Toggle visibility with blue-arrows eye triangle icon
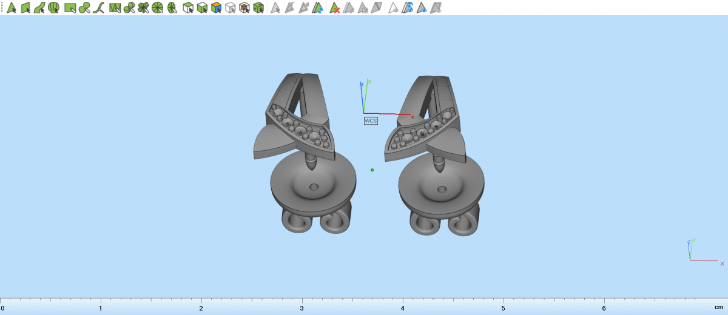 click(x=408, y=8)
